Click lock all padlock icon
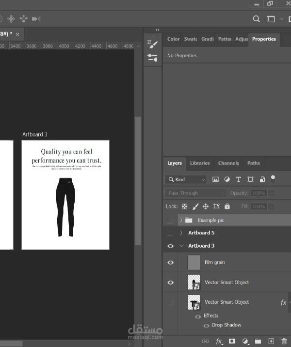291x347 pixels. coord(227,206)
